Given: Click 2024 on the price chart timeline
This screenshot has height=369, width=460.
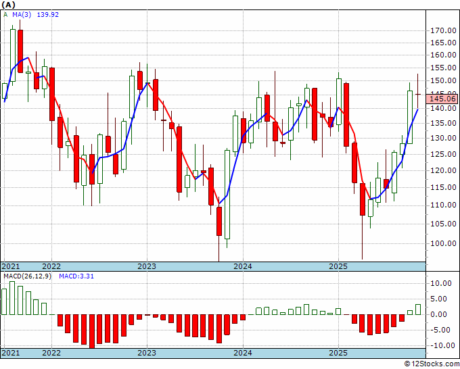Looking at the screenshot, I should [243, 266].
